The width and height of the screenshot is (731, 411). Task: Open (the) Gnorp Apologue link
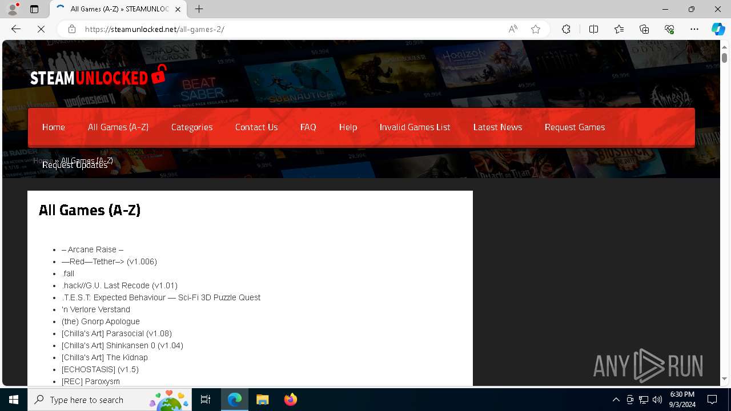click(101, 321)
